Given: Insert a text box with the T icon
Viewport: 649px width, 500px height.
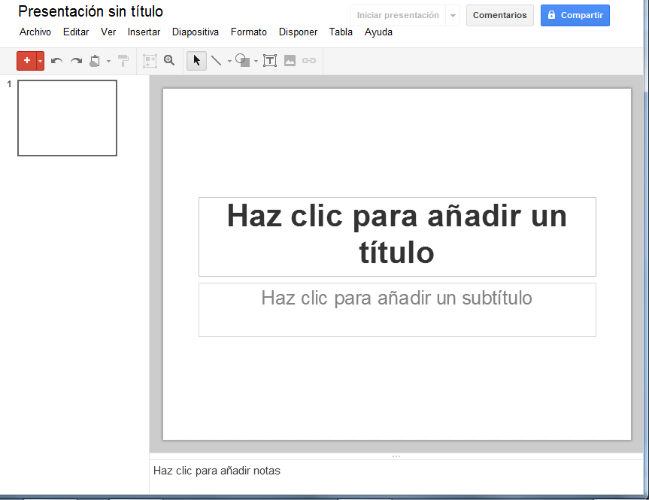Looking at the screenshot, I should (x=270, y=61).
